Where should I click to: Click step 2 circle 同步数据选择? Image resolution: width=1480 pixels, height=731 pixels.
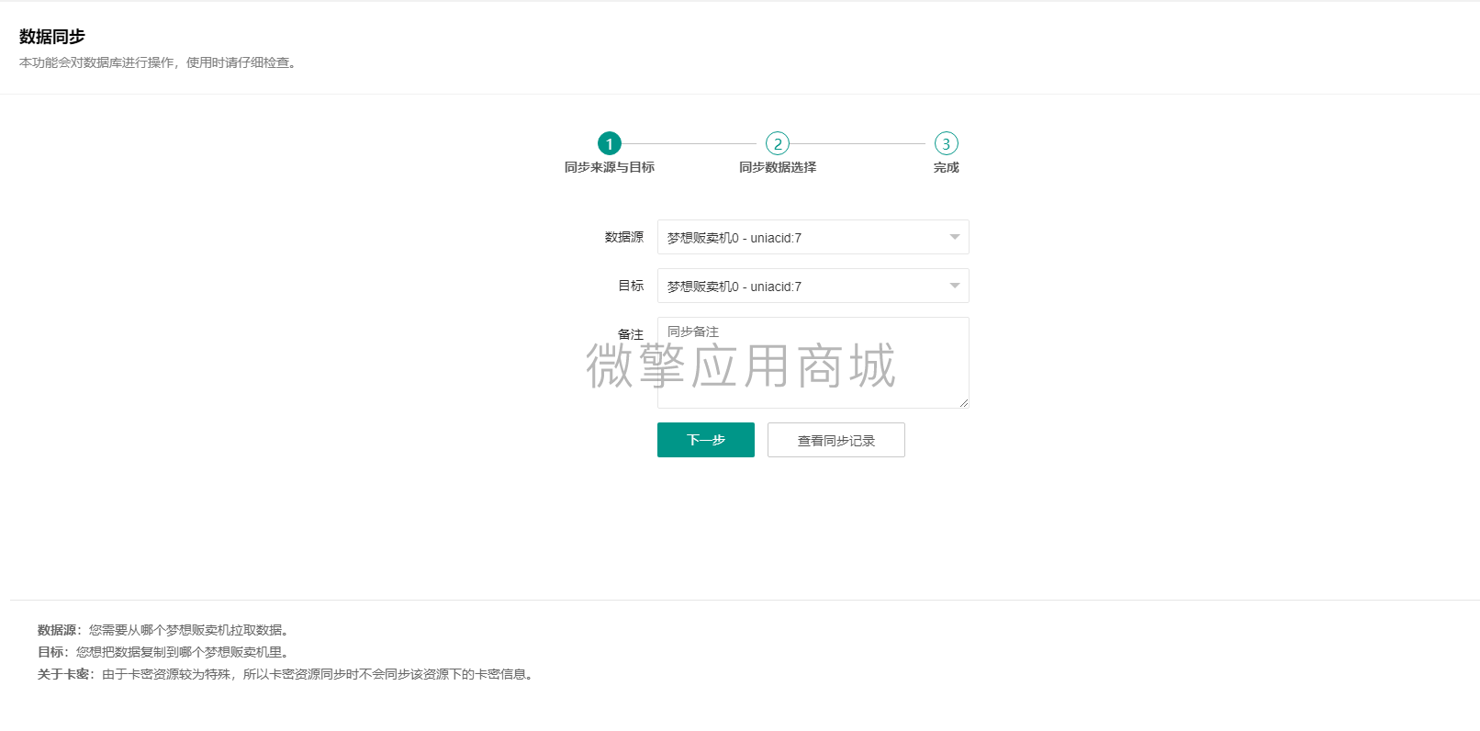coord(778,144)
